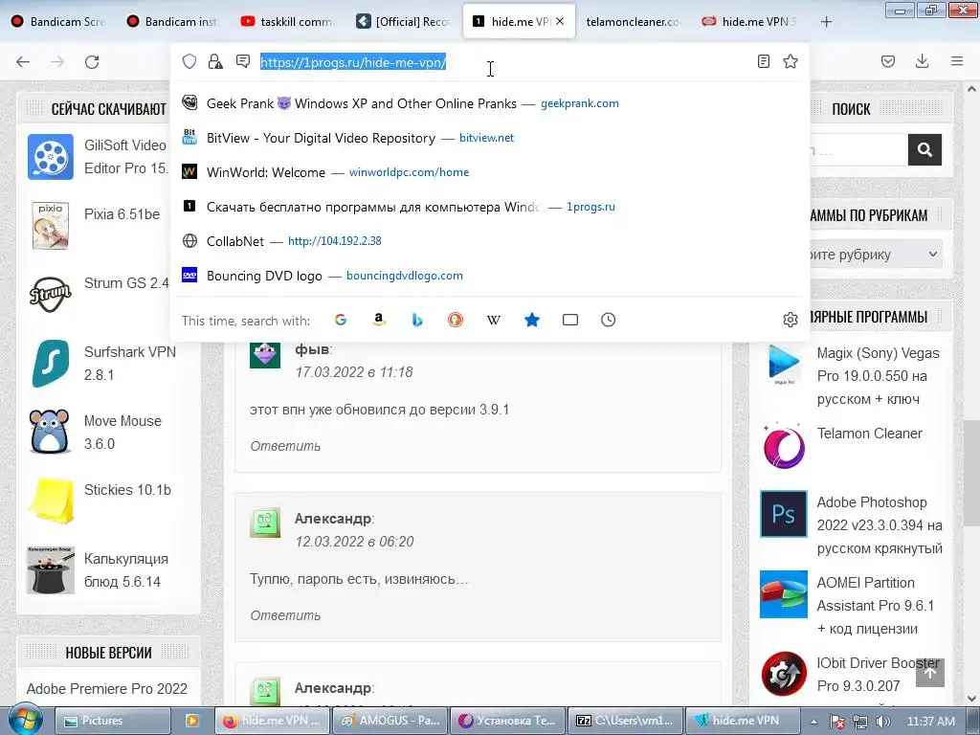The image size is (980, 735).
Task: Open permissions icon in address bar
Action: coord(243,61)
